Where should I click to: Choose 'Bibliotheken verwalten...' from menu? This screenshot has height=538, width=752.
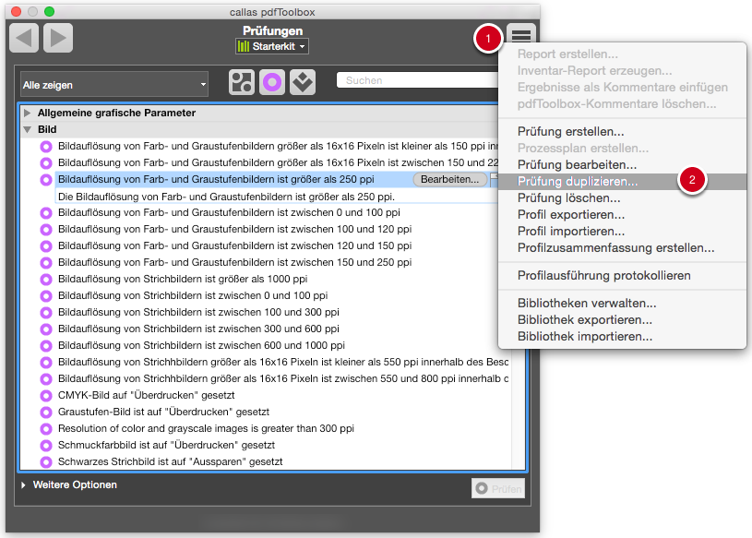tap(622, 303)
